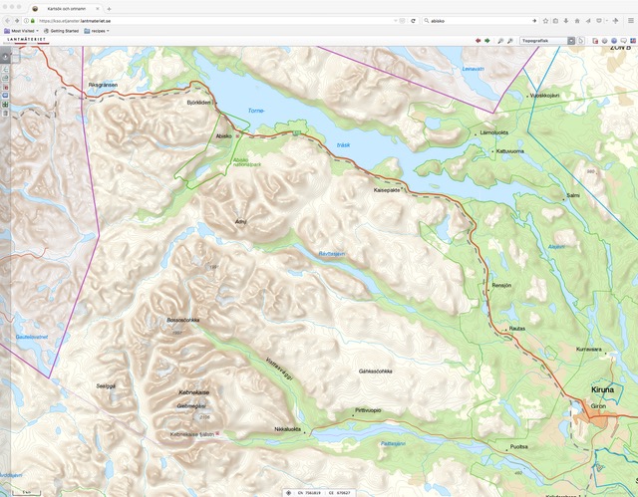Click the zoom in magnifier tool
638x497 pixels.
499,41
